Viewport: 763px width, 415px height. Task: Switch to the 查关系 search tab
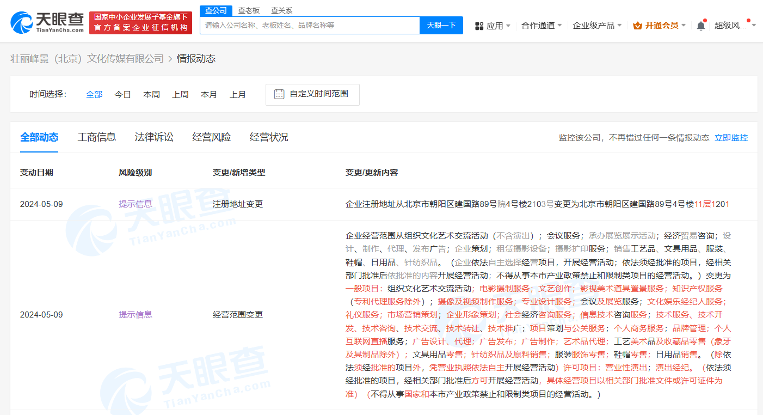[281, 10]
